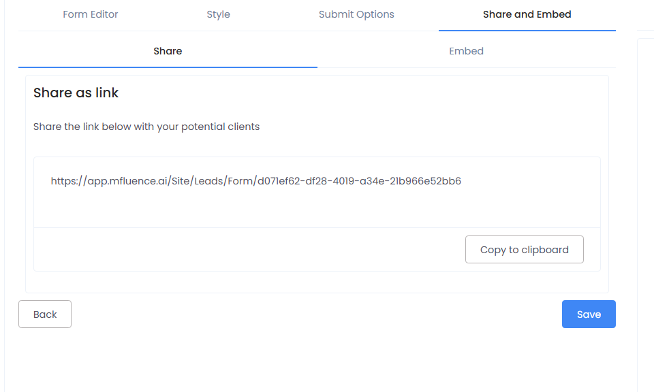Select the Share and Embed tab

pos(527,14)
